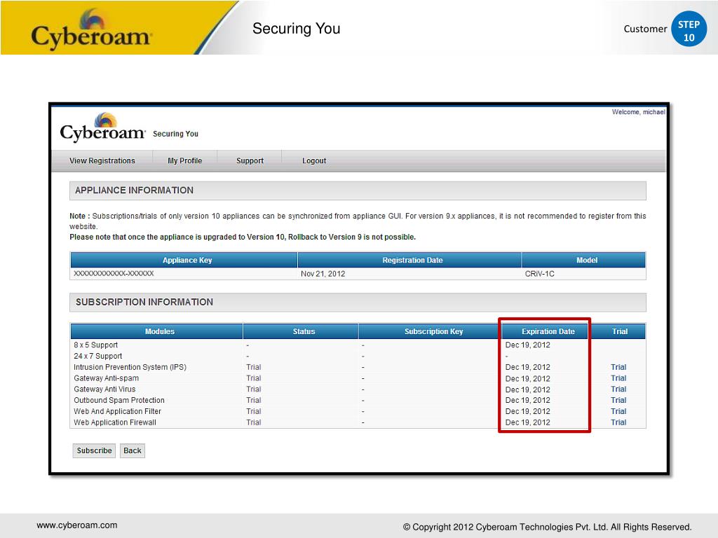This screenshot has height=538, width=718.
Task: Click the Expiration Date column header
Action: click(545, 331)
